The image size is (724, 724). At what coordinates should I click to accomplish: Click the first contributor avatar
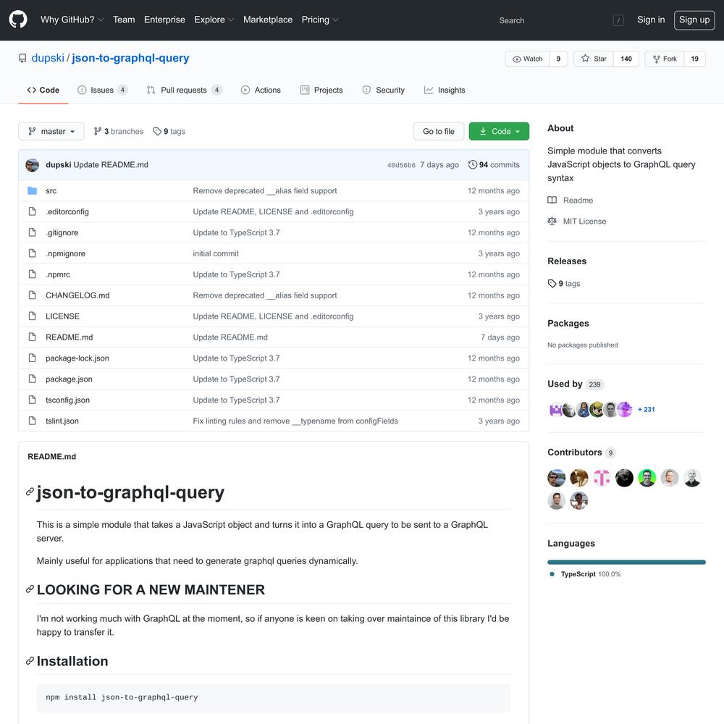coord(556,478)
